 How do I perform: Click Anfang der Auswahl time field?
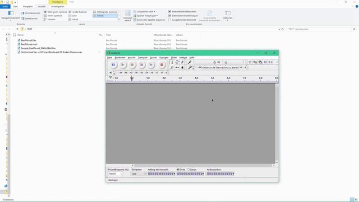[161, 174]
